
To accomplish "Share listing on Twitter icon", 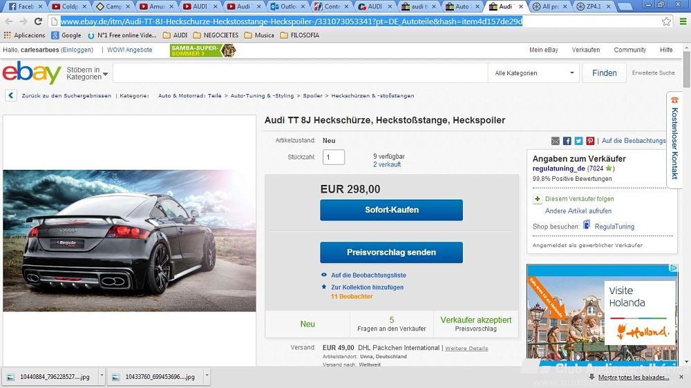I will pyautogui.click(x=578, y=141).
